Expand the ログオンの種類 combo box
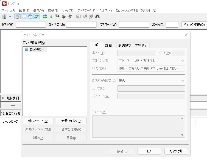The height and width of the screenshot is (166, 207). 151,81
